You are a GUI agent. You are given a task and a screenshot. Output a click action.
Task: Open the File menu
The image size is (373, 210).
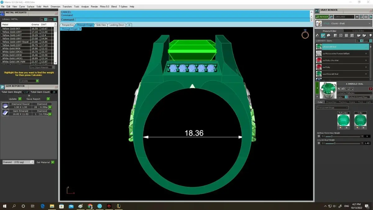click(3, 7)
